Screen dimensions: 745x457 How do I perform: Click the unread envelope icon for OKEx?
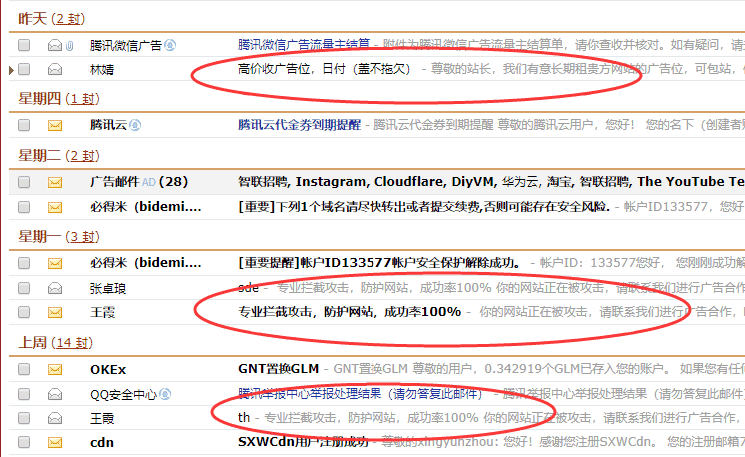[x=55, y=369]
